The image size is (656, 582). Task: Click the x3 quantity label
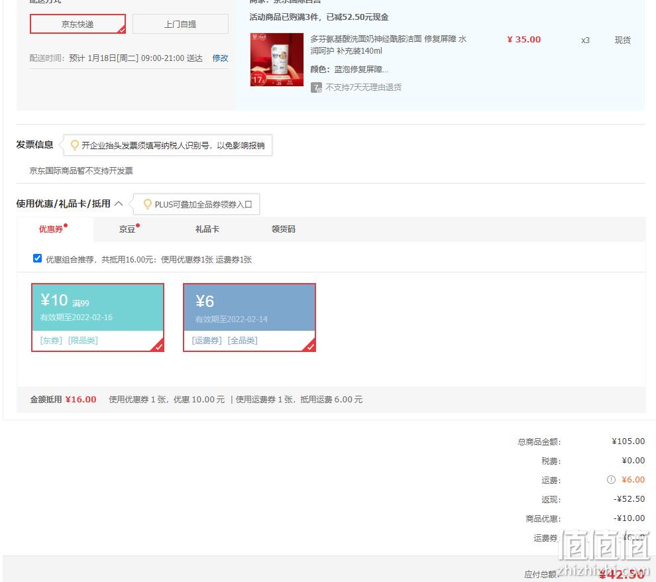click(x=585, y=40)
